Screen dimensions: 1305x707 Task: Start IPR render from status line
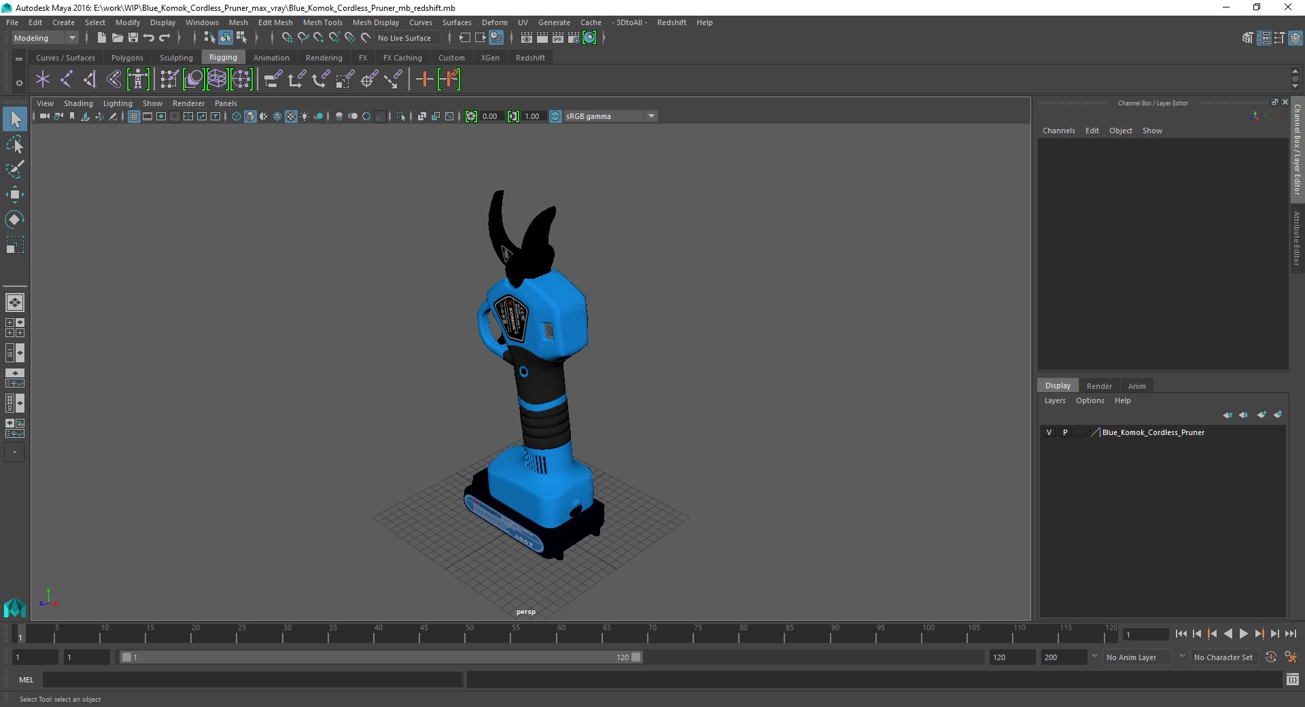(558, 38)
